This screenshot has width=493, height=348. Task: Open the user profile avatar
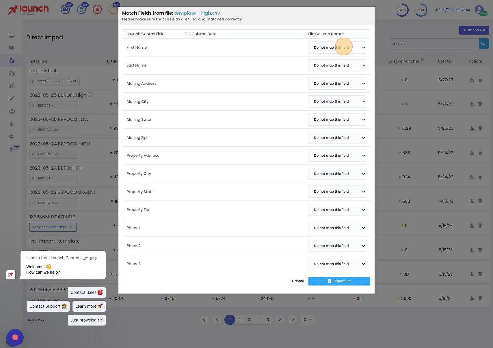coord(479,10)
